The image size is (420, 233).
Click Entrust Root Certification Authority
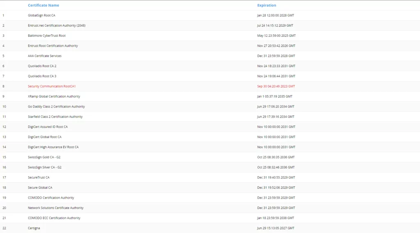[x=53, y=46]
